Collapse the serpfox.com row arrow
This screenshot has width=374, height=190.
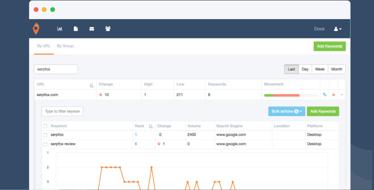tap(341, 95)
